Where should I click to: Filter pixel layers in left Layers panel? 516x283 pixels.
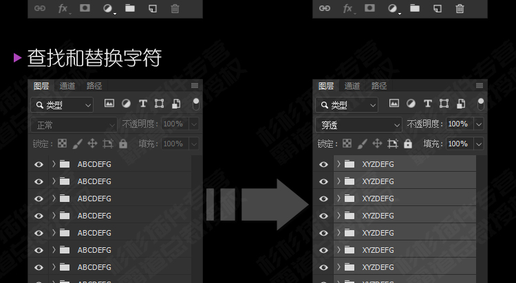109,104
